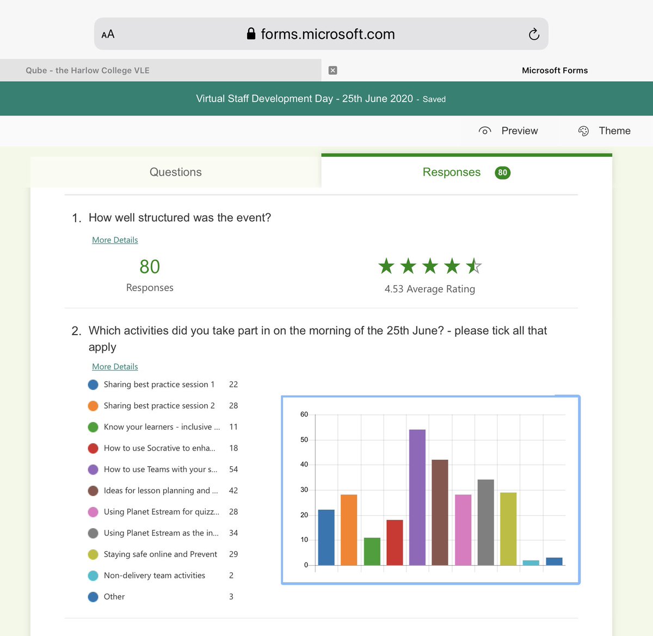Viewport: 653px width, 636px height.
Task: Open Preview of the form
Action: [508, 131]
